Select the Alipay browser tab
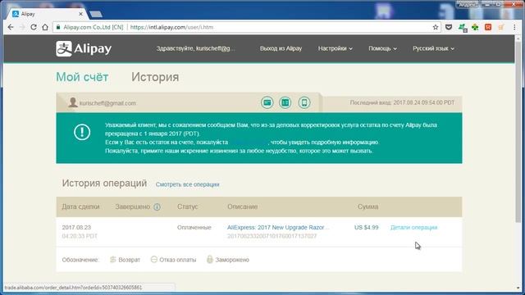Screen dimensions: 525x295 coord(47,14)
